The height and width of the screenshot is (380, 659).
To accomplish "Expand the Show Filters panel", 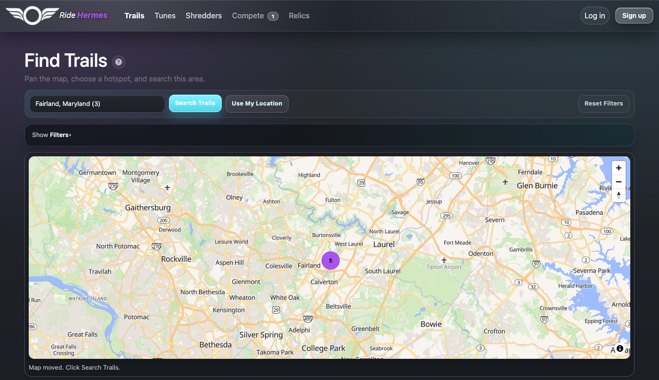I will 52,135.
